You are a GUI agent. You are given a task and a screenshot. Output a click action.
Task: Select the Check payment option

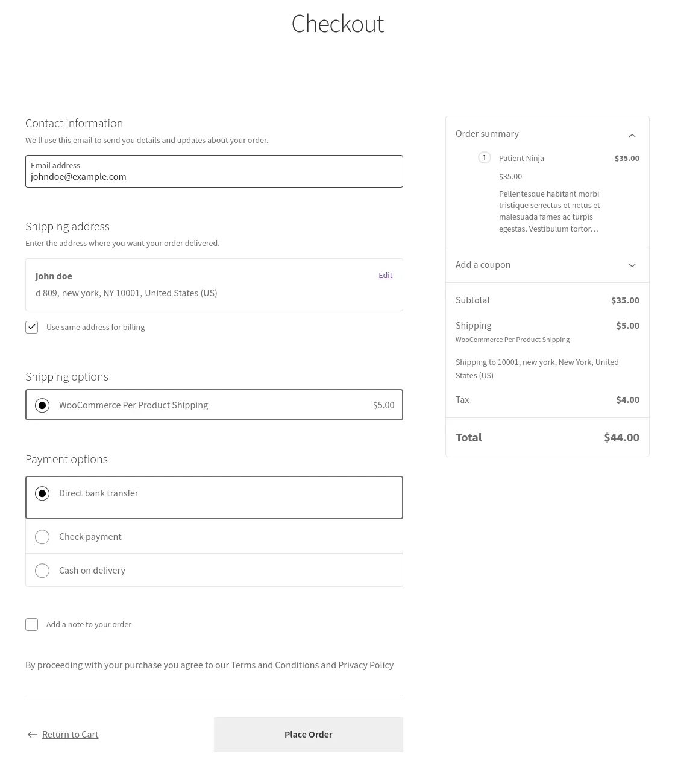tap(42, 536)
